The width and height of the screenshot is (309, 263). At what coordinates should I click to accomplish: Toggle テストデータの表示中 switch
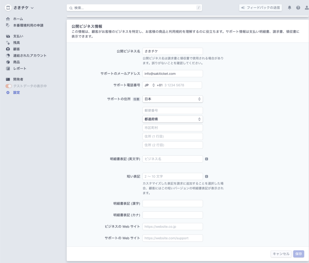tap(9, 86)
